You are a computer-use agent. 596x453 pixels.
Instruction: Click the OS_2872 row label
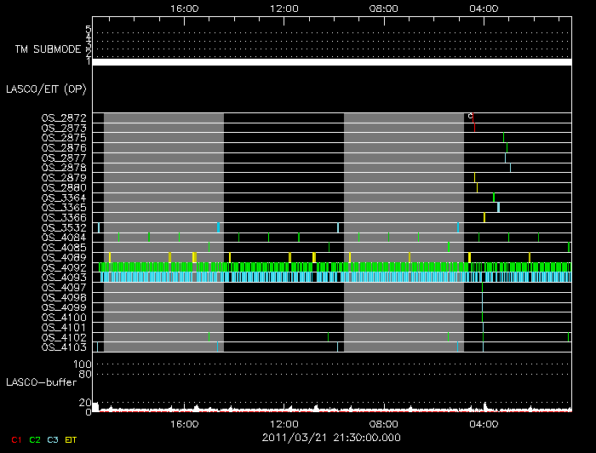point(64,118)
